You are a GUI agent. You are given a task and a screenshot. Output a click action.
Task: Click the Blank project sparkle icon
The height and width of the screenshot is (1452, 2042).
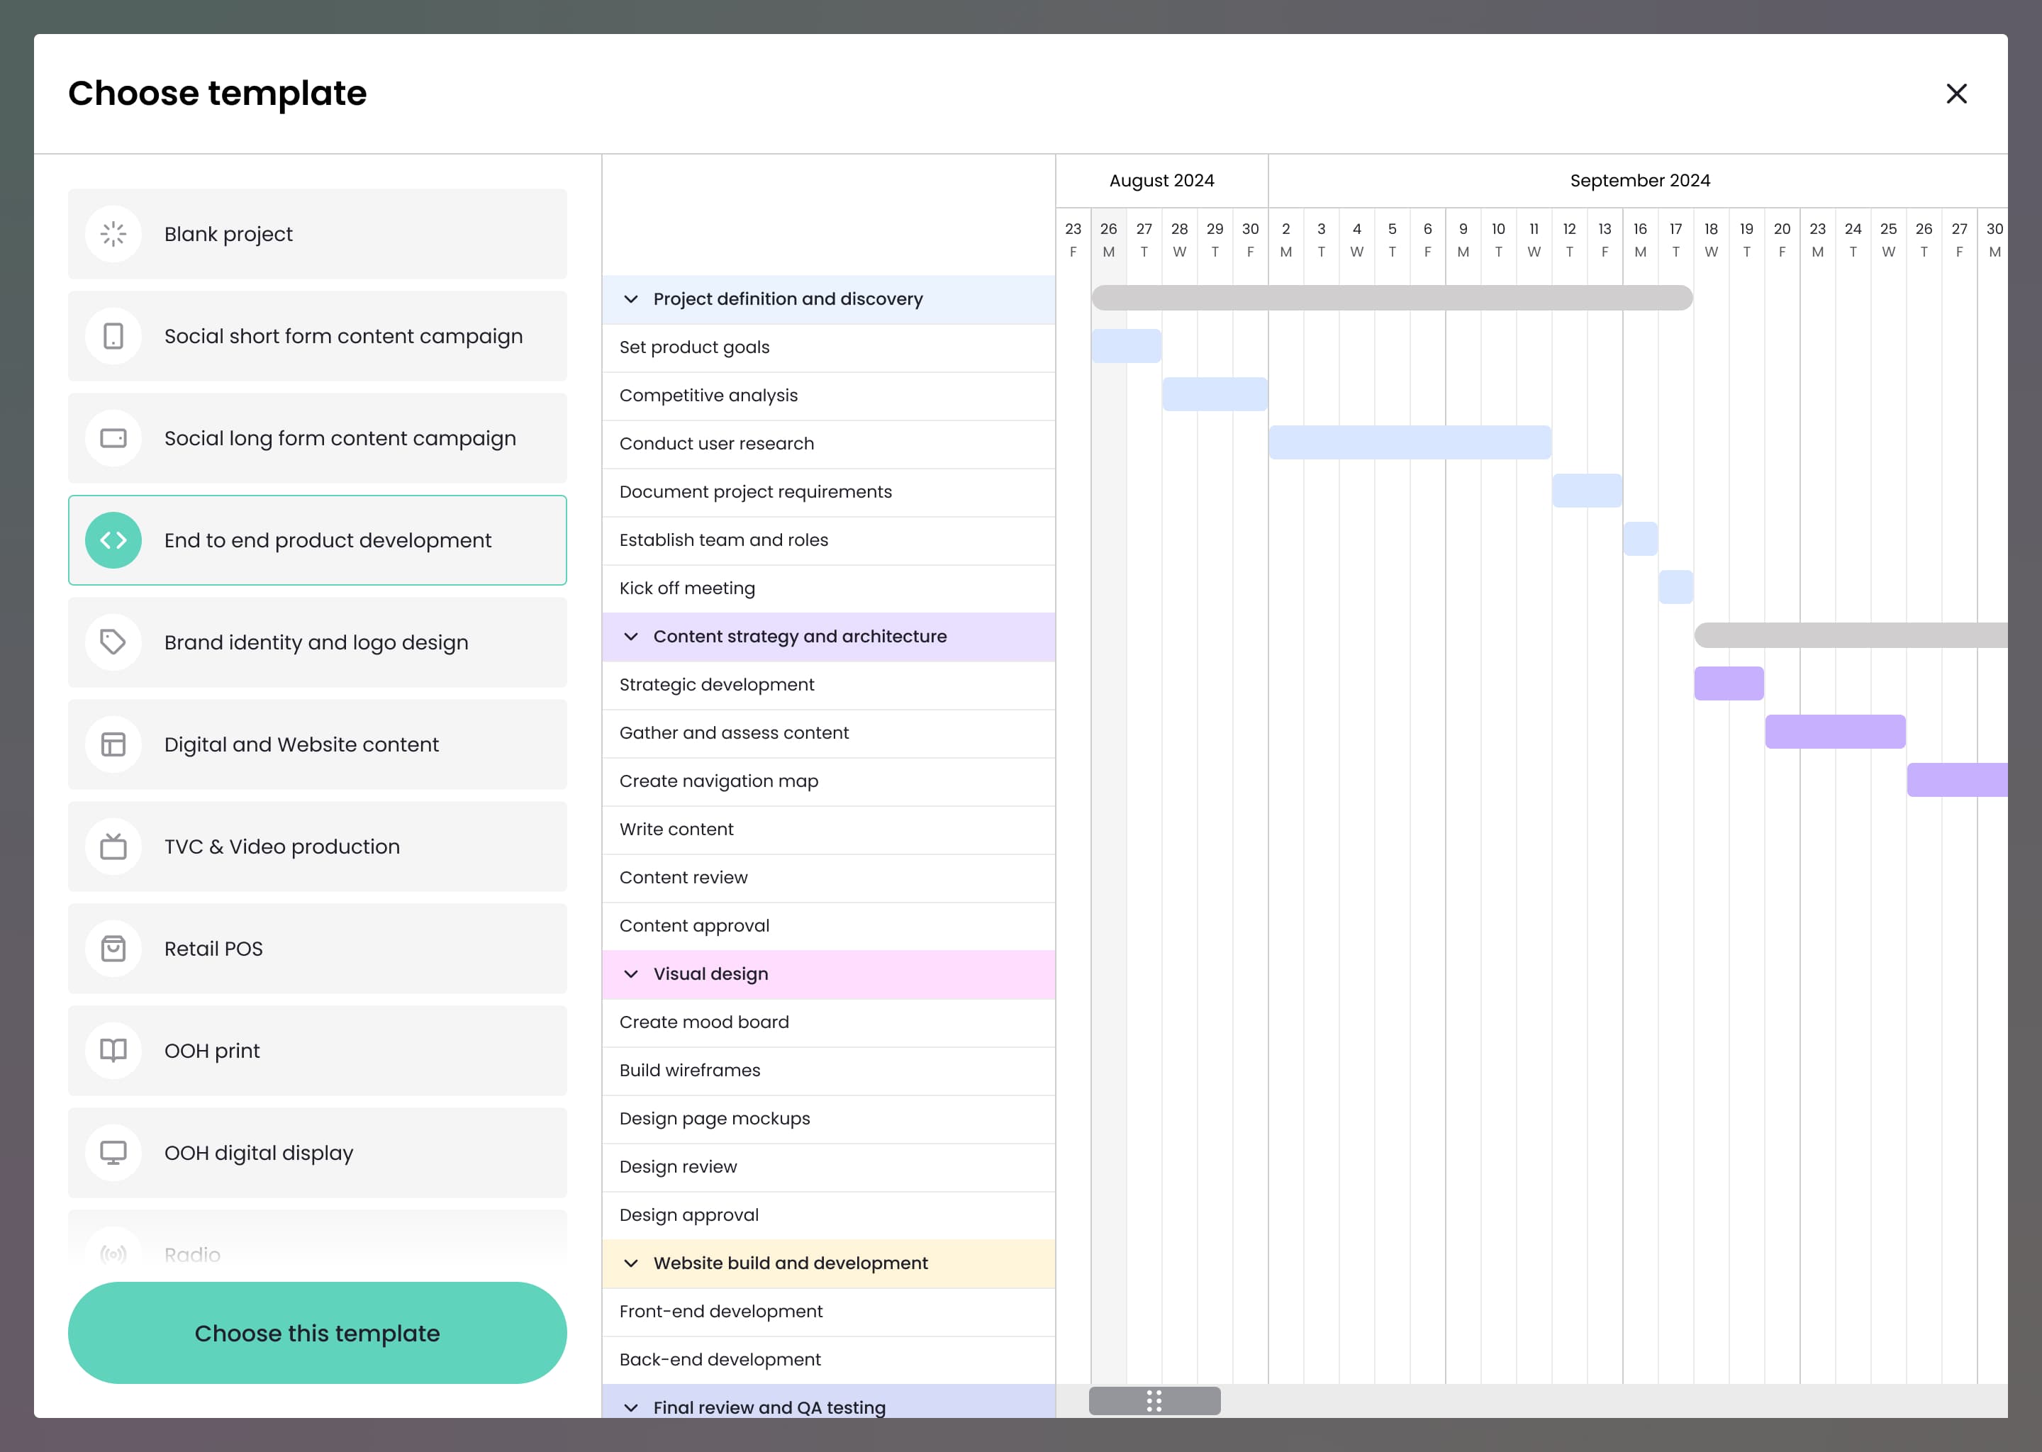(113, 234)
